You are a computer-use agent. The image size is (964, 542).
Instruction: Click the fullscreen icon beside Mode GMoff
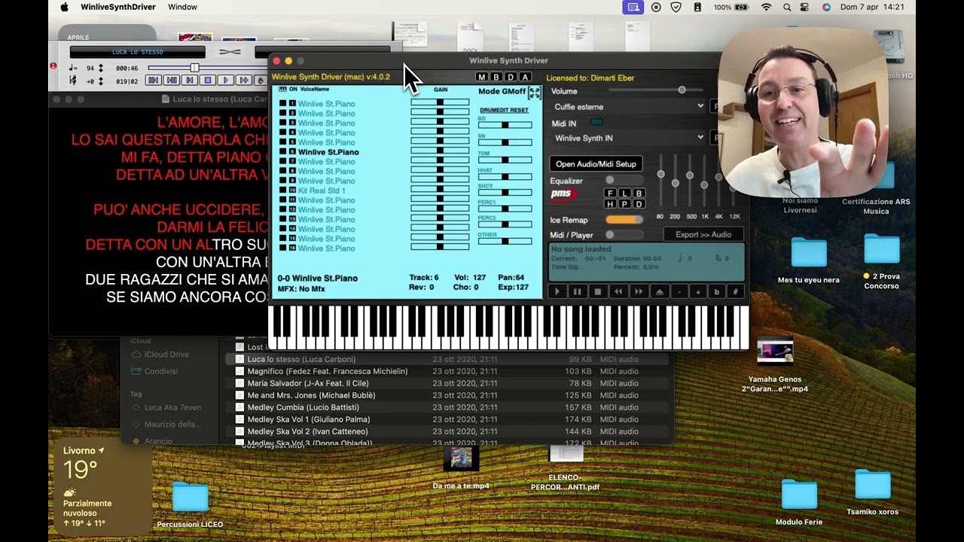(x=535, y=93)
